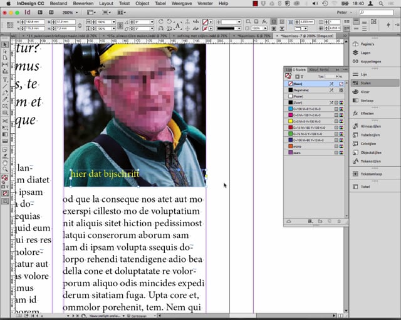Open the Tekenstijlen panel

point(370,161)
